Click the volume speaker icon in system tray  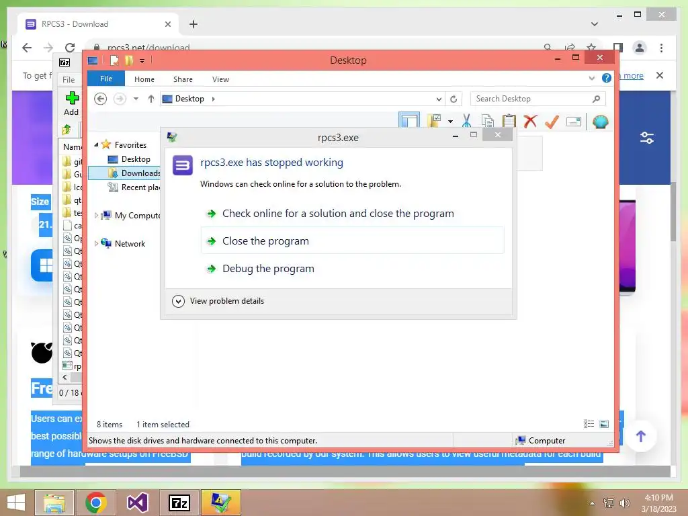624,503
